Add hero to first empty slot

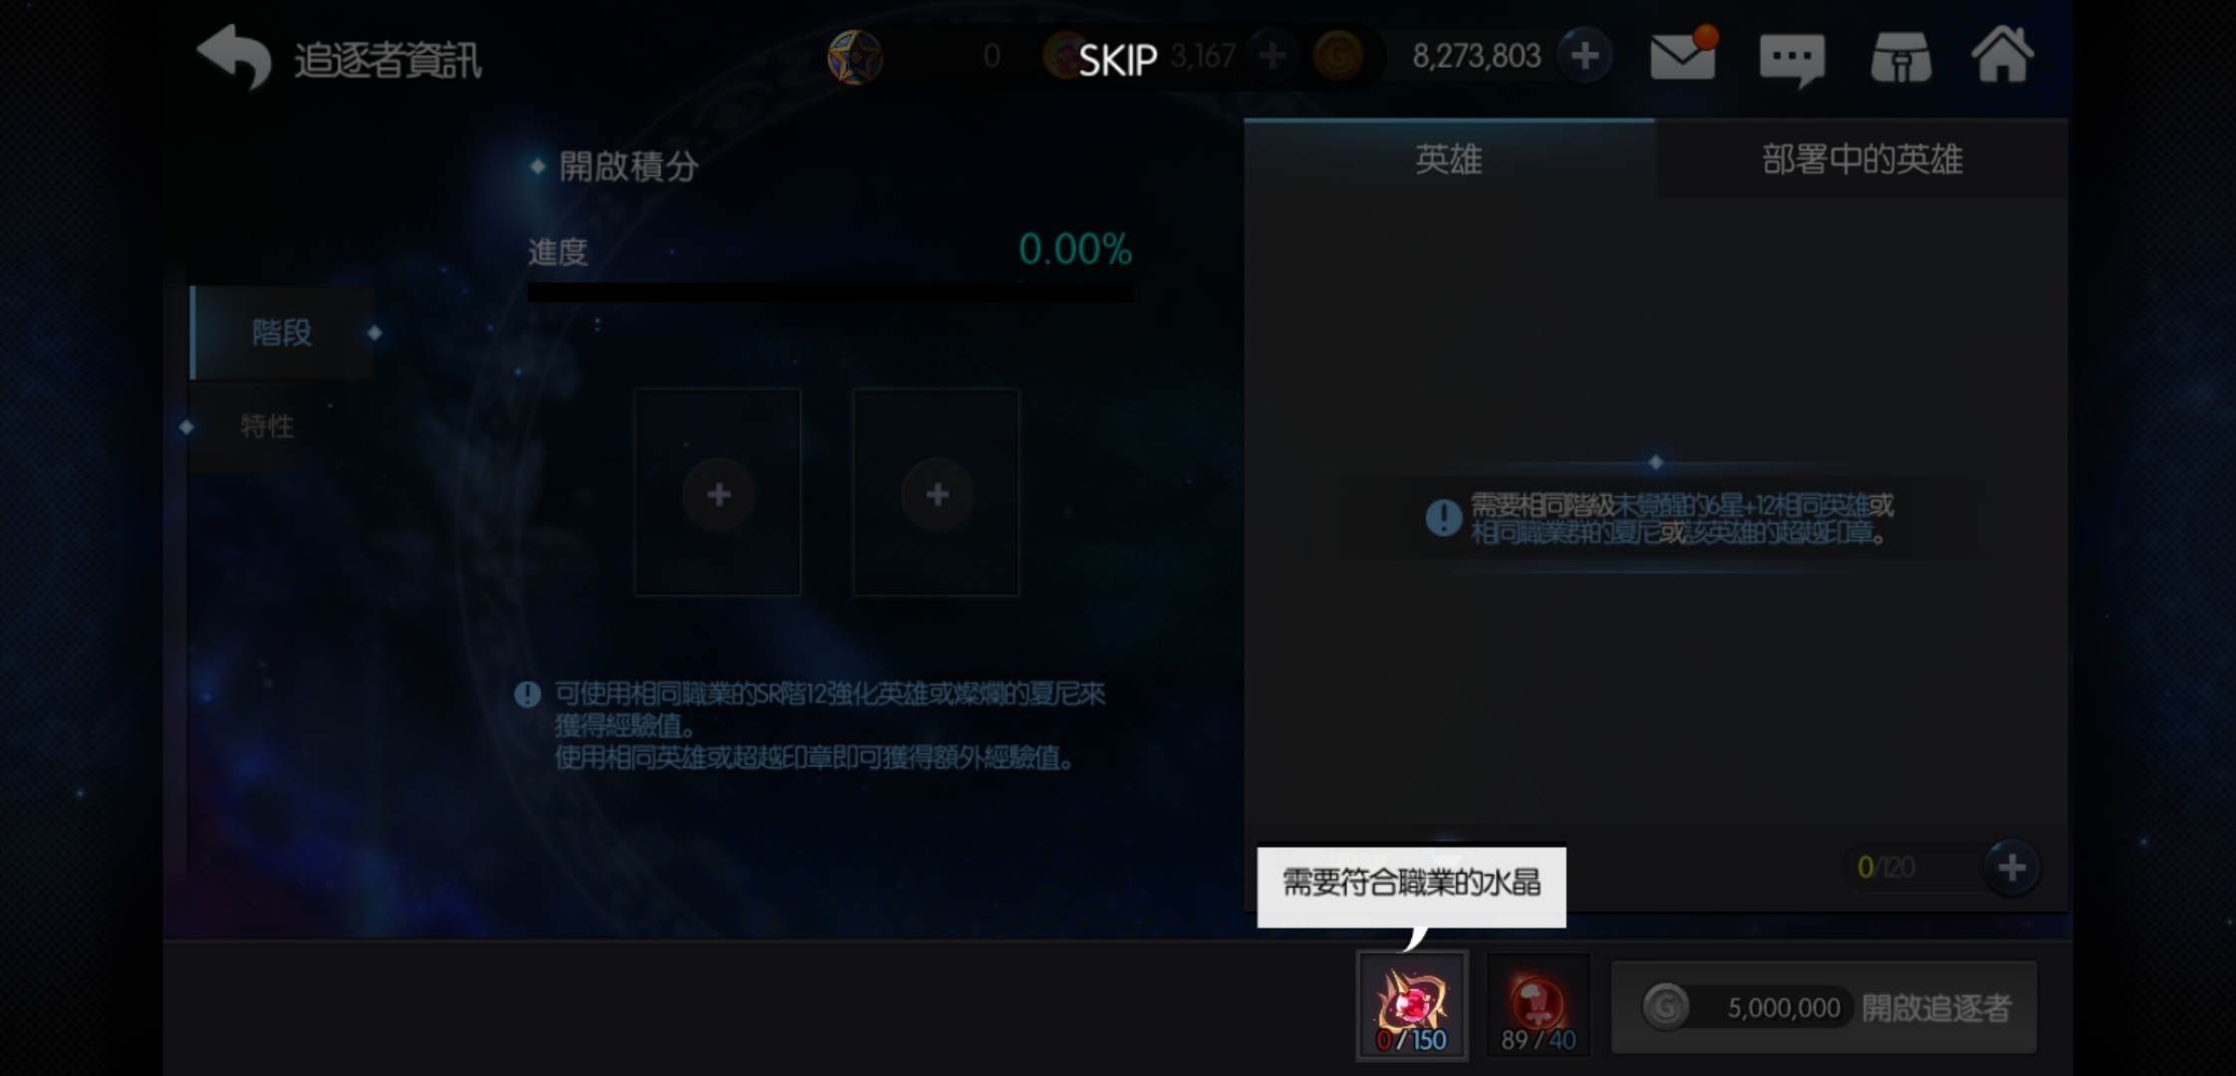click(717, 492)
